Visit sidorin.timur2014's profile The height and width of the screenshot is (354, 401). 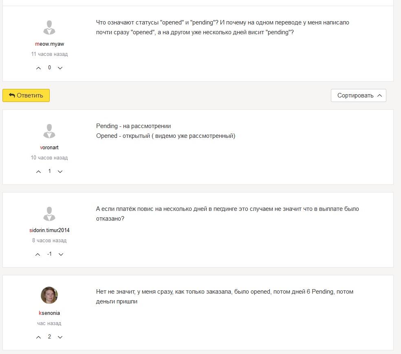49,230
